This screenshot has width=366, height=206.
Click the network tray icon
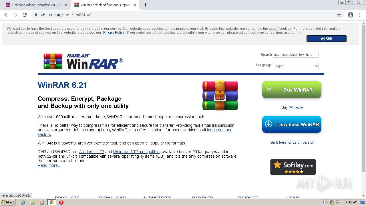[332, 202]
